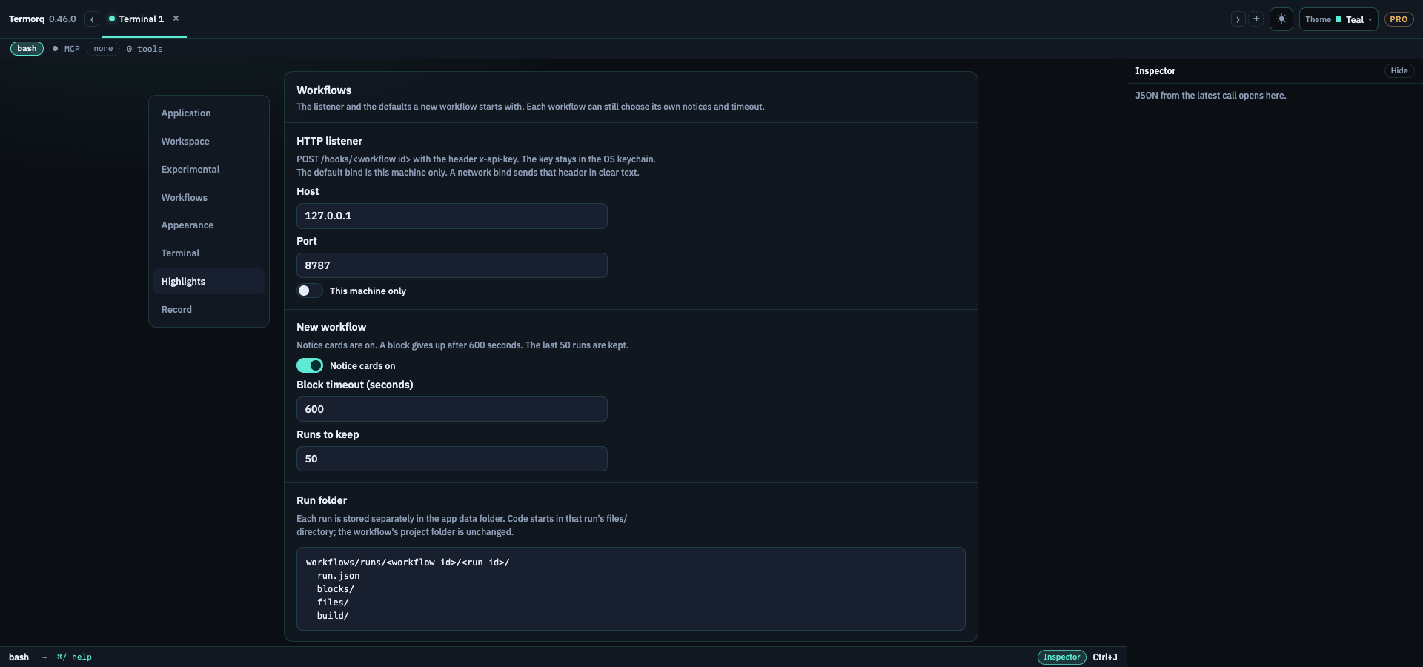1423x667 pixels.
Task: Click the Port input field
Action: click(452, 265)
